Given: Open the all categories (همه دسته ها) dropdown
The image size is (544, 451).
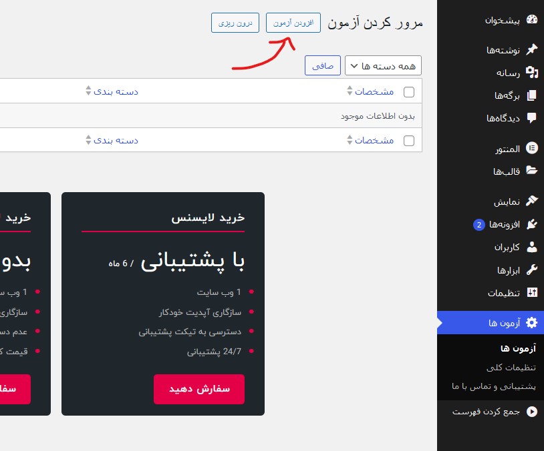Looking at the screenshot, I should click(x=383, y=65).
